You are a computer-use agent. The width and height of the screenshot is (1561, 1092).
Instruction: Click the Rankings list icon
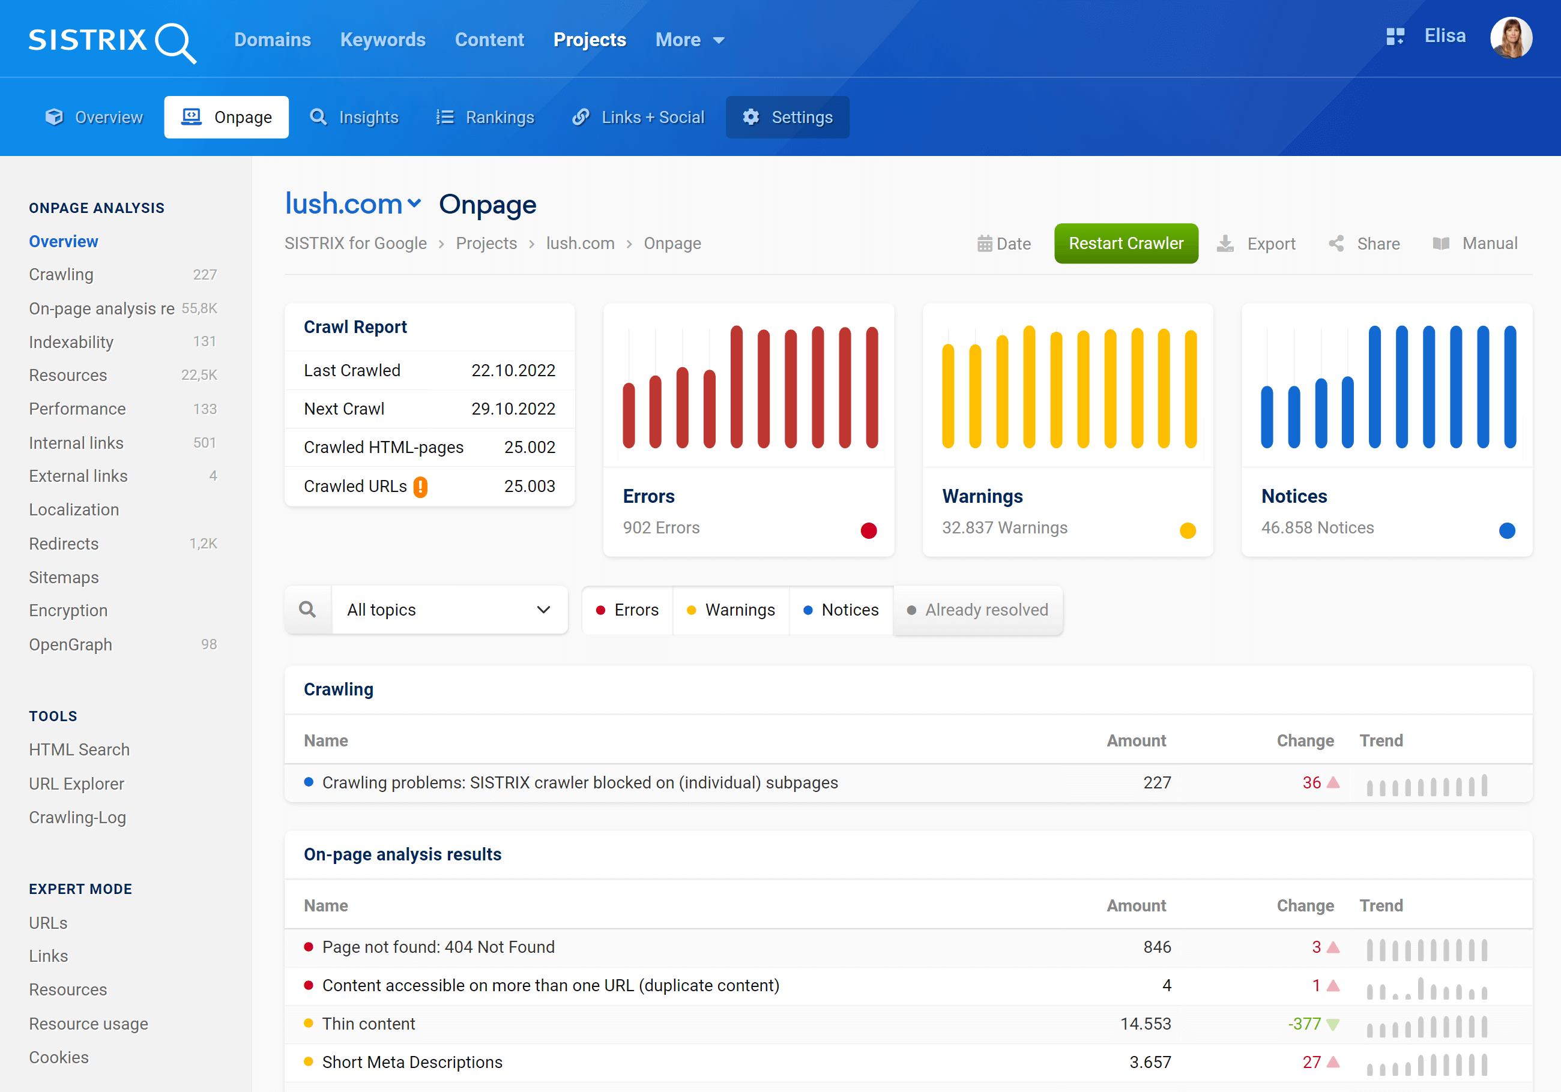(445, 117)
